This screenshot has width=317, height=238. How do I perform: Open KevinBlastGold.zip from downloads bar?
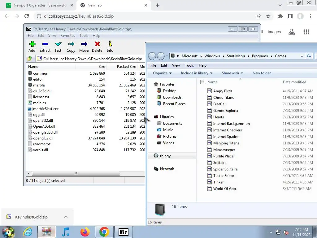pos(31,217)
